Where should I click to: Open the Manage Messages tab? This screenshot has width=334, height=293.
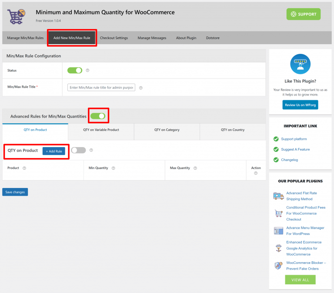(152, 38)
